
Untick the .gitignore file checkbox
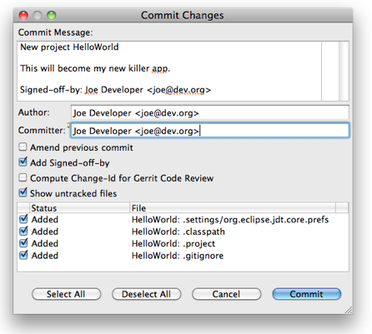[23, 255]
